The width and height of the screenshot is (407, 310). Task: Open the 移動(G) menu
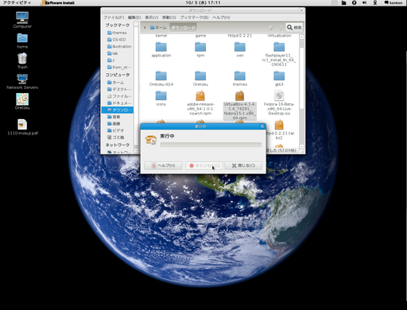[169, 17]
